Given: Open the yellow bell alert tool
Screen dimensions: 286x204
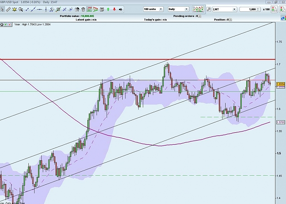Looking at the screenshot, I should point(14,9).
